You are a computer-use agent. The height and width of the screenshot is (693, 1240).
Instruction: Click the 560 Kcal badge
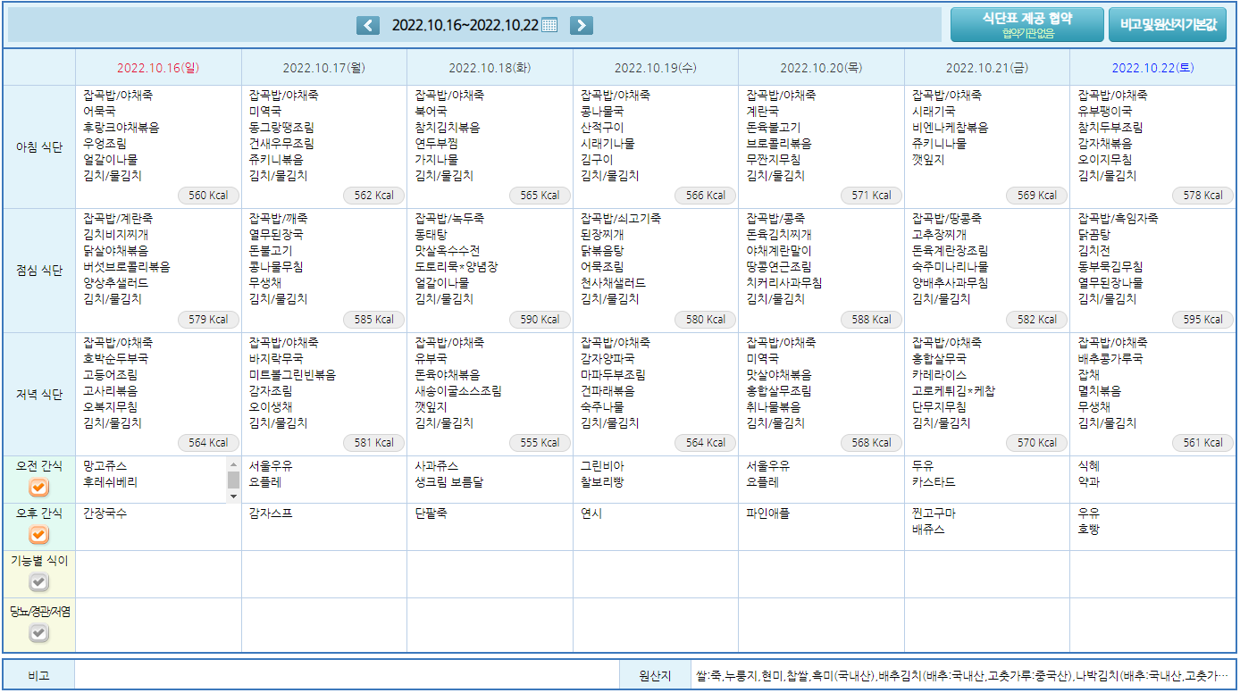209,196
